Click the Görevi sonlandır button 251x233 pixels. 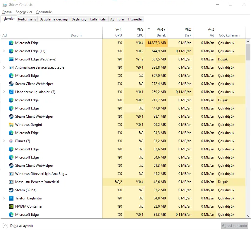point(235,226)
